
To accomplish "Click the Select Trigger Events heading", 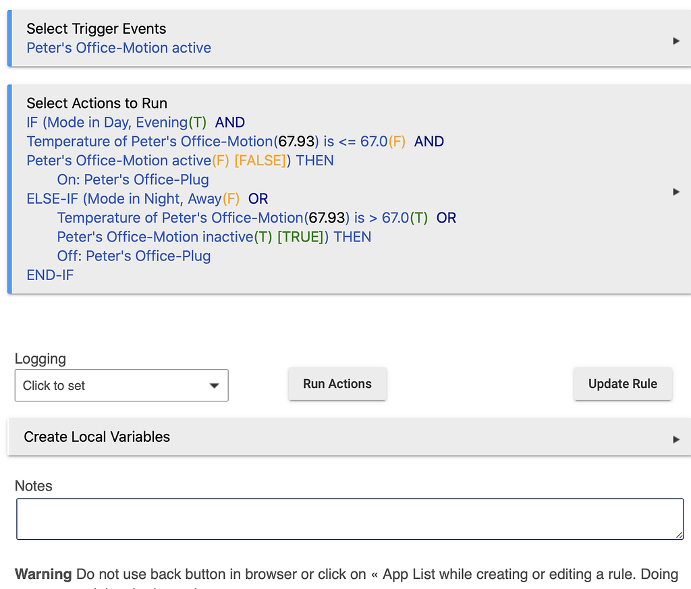I will (96, 29).
